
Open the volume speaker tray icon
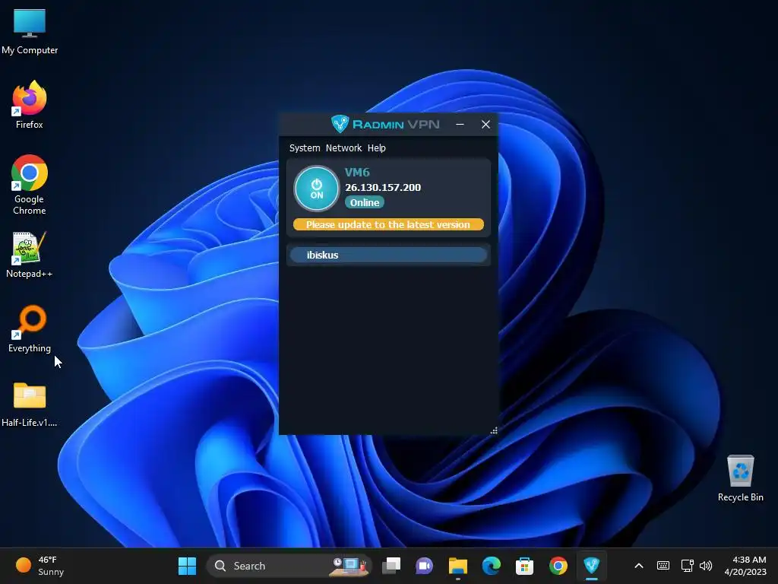click(x=706, y=566)
